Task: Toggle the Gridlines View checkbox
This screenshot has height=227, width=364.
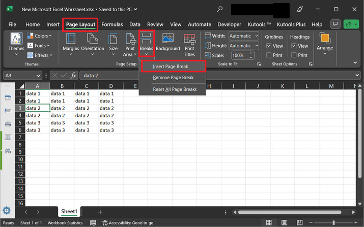Action: (269, 46)
